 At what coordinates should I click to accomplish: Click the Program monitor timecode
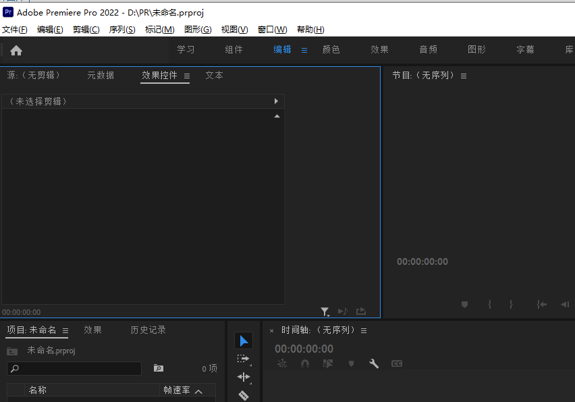coord(422,261)
